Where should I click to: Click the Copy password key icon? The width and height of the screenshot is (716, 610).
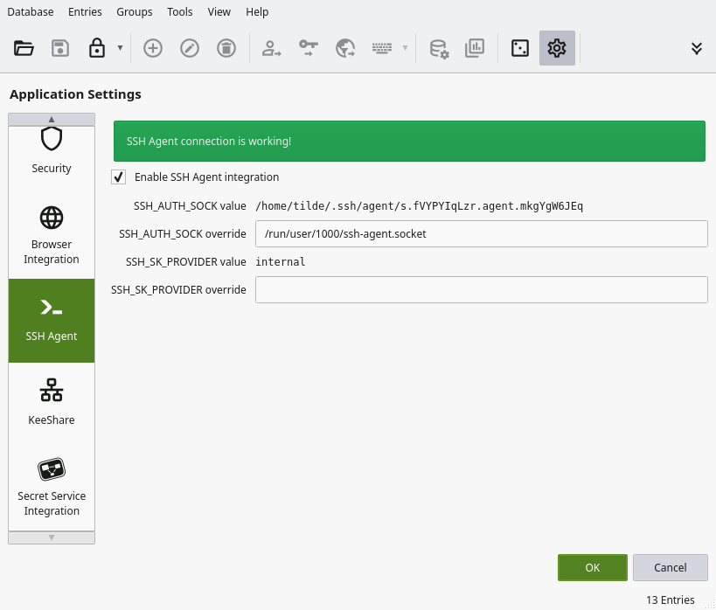click(309, 48)
